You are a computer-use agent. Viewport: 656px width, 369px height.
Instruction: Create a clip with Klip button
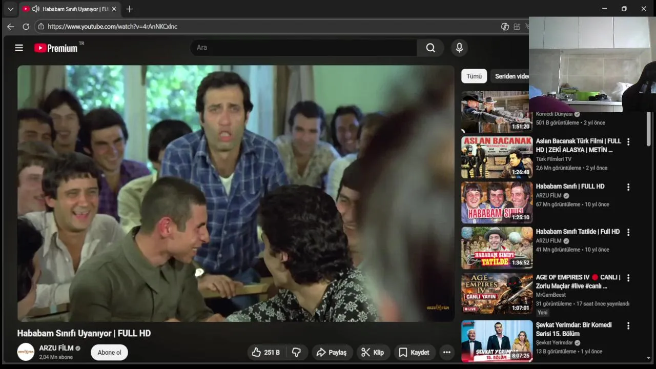[373, 352]
